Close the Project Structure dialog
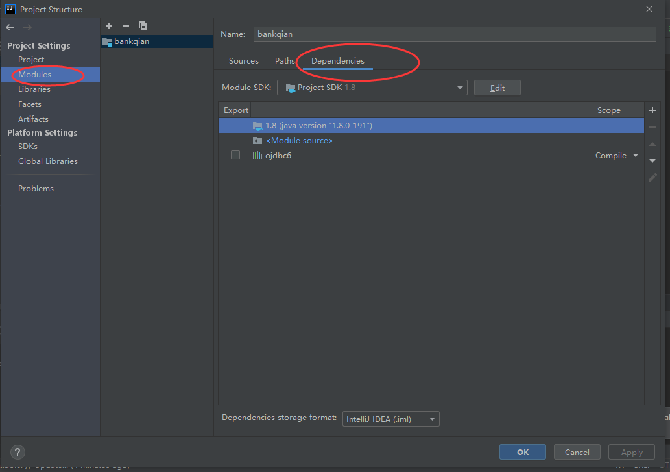Screen dimensions: 670x472 click(649, 9)
